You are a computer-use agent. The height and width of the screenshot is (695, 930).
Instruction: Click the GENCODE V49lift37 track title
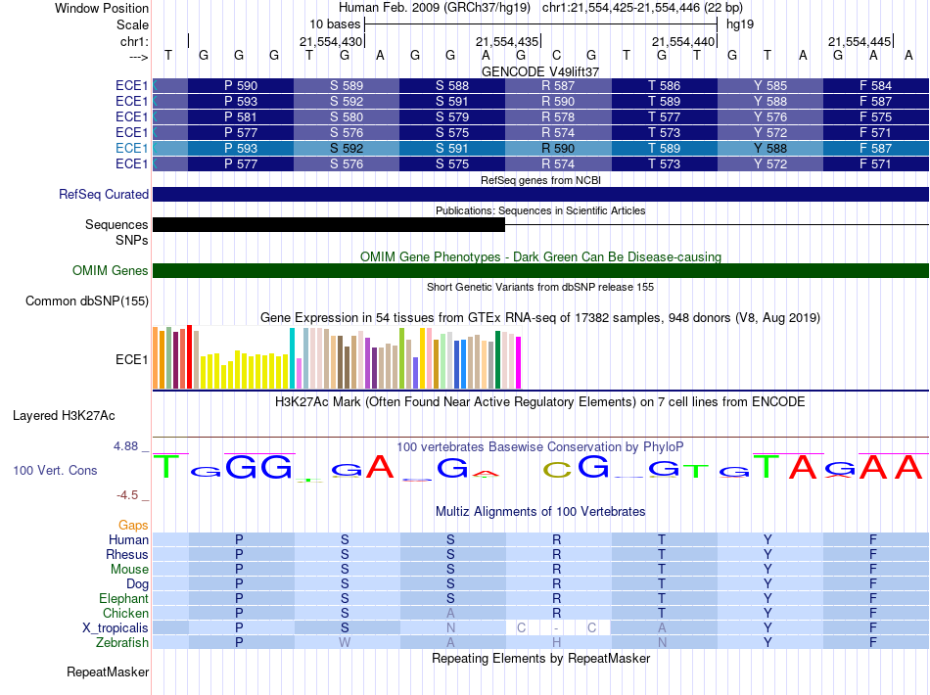[x=540, y=71]
